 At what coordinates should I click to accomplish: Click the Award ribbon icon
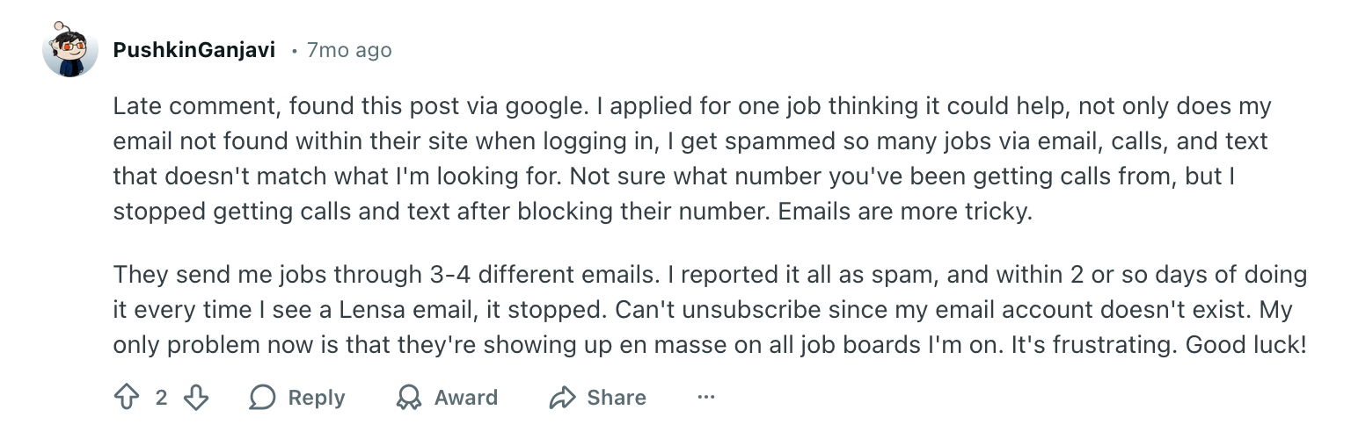408,398
